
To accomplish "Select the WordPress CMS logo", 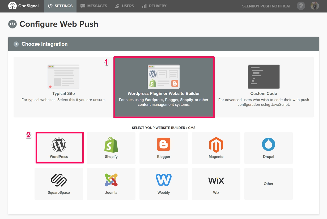I will [x=59, y=145].
